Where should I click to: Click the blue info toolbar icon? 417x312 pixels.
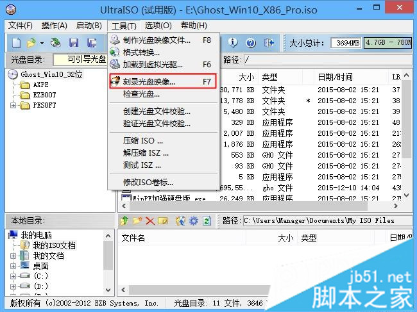pos(233,42)
